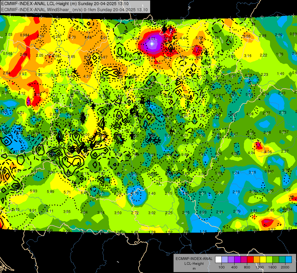297x273 pixels.
Task: Click the grid value 9.37
Action: coord(168,77)
